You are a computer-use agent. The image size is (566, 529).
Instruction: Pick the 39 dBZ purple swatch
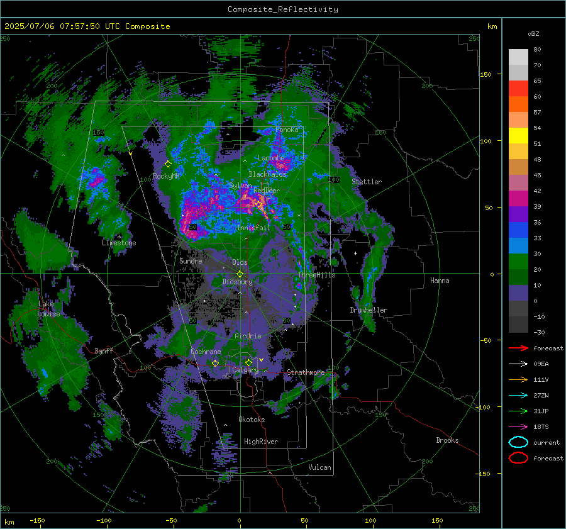pos(518,214)
